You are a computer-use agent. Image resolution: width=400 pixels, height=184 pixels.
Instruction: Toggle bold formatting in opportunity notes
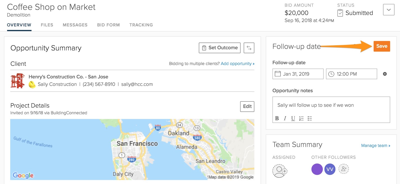[x=277, y=118]
